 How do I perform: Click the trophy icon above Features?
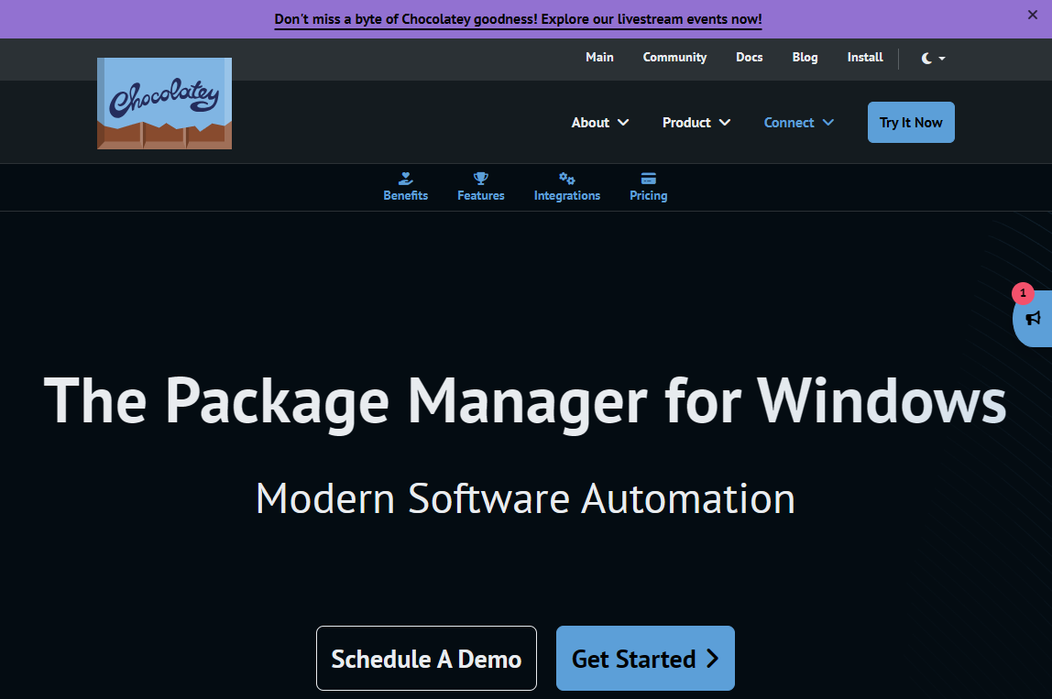(x=480, y=179)
